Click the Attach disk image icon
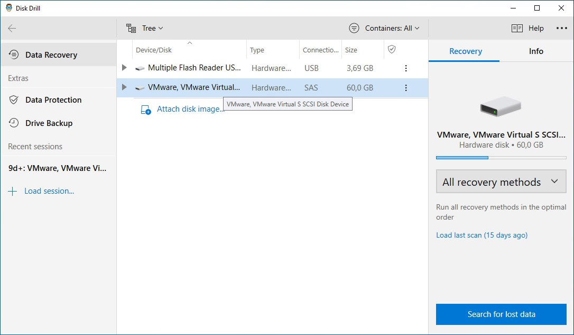The height and width of the screenshot is (335, 574). [x=146, y=110]
